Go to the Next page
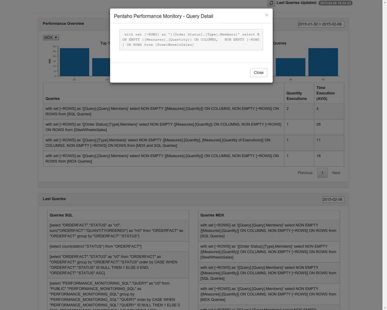Viewport: 387px width, 310px height. [336, 173]
